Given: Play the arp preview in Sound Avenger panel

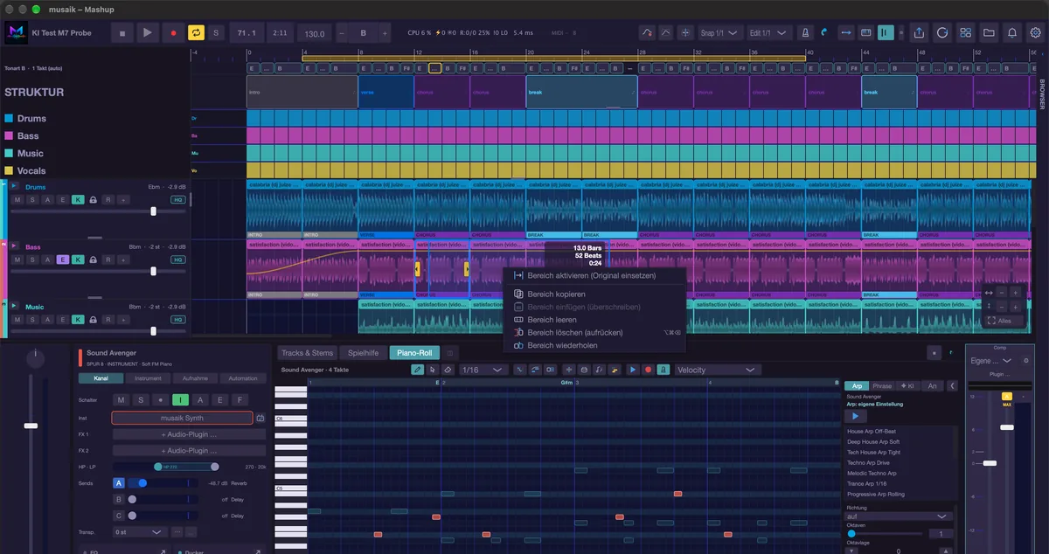Looking at the screenshot, I should pyautogui.click(x=855, y=416).
